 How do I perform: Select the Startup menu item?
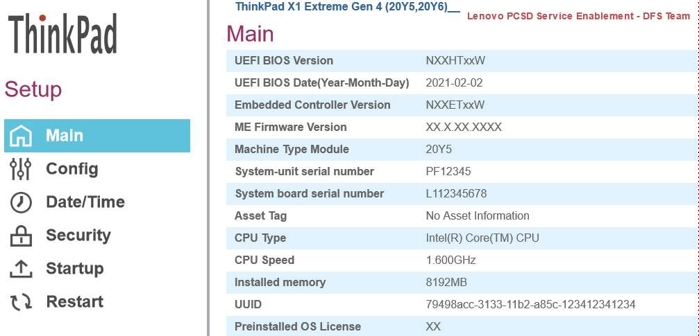[x=74, y=268]
